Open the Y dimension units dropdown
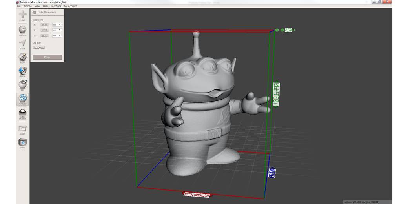 [57, 30]
